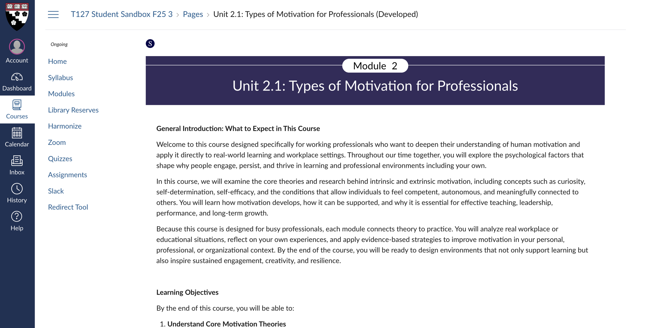Image resolution: width=662 pixels, height=328 pixels.
Task: Click the T127 Student Sandbox F25 3 breadcrumb
Action: (x=122, y=14)
